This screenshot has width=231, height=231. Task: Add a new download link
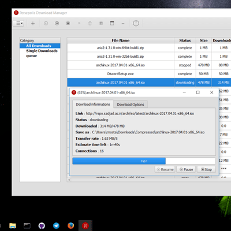pyautogui.click(x=33, y=23)
